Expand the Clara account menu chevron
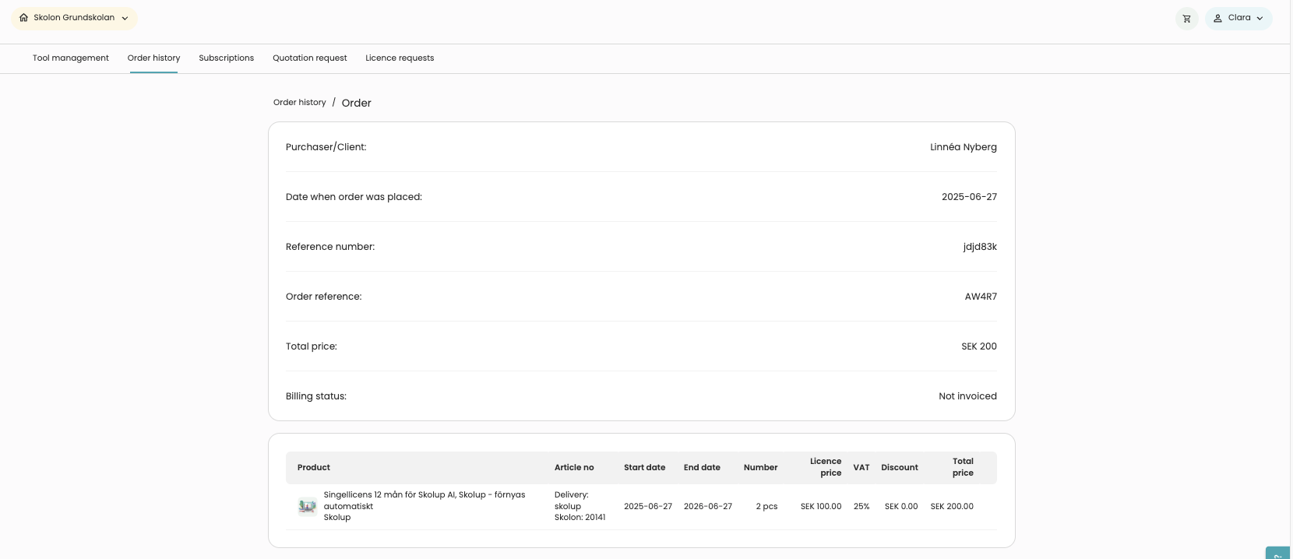Screen dimensions: 1293x559 click(1260, 19)
